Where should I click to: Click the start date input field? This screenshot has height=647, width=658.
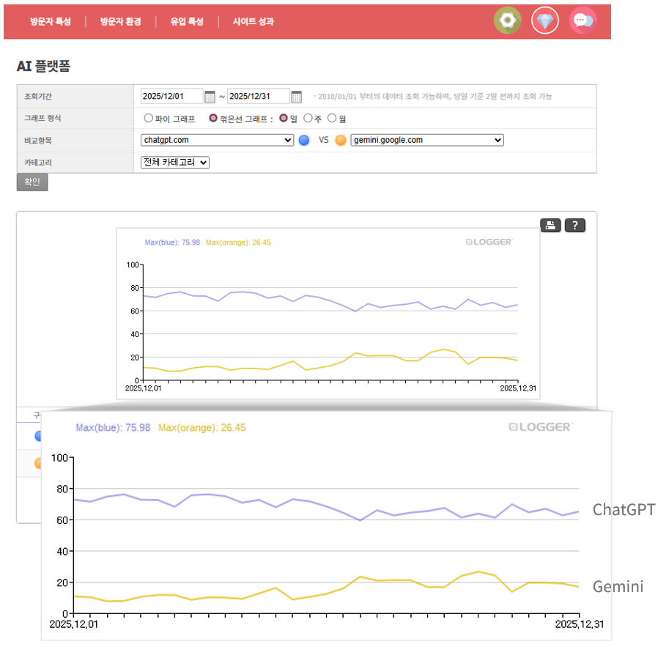click(172, 96)
